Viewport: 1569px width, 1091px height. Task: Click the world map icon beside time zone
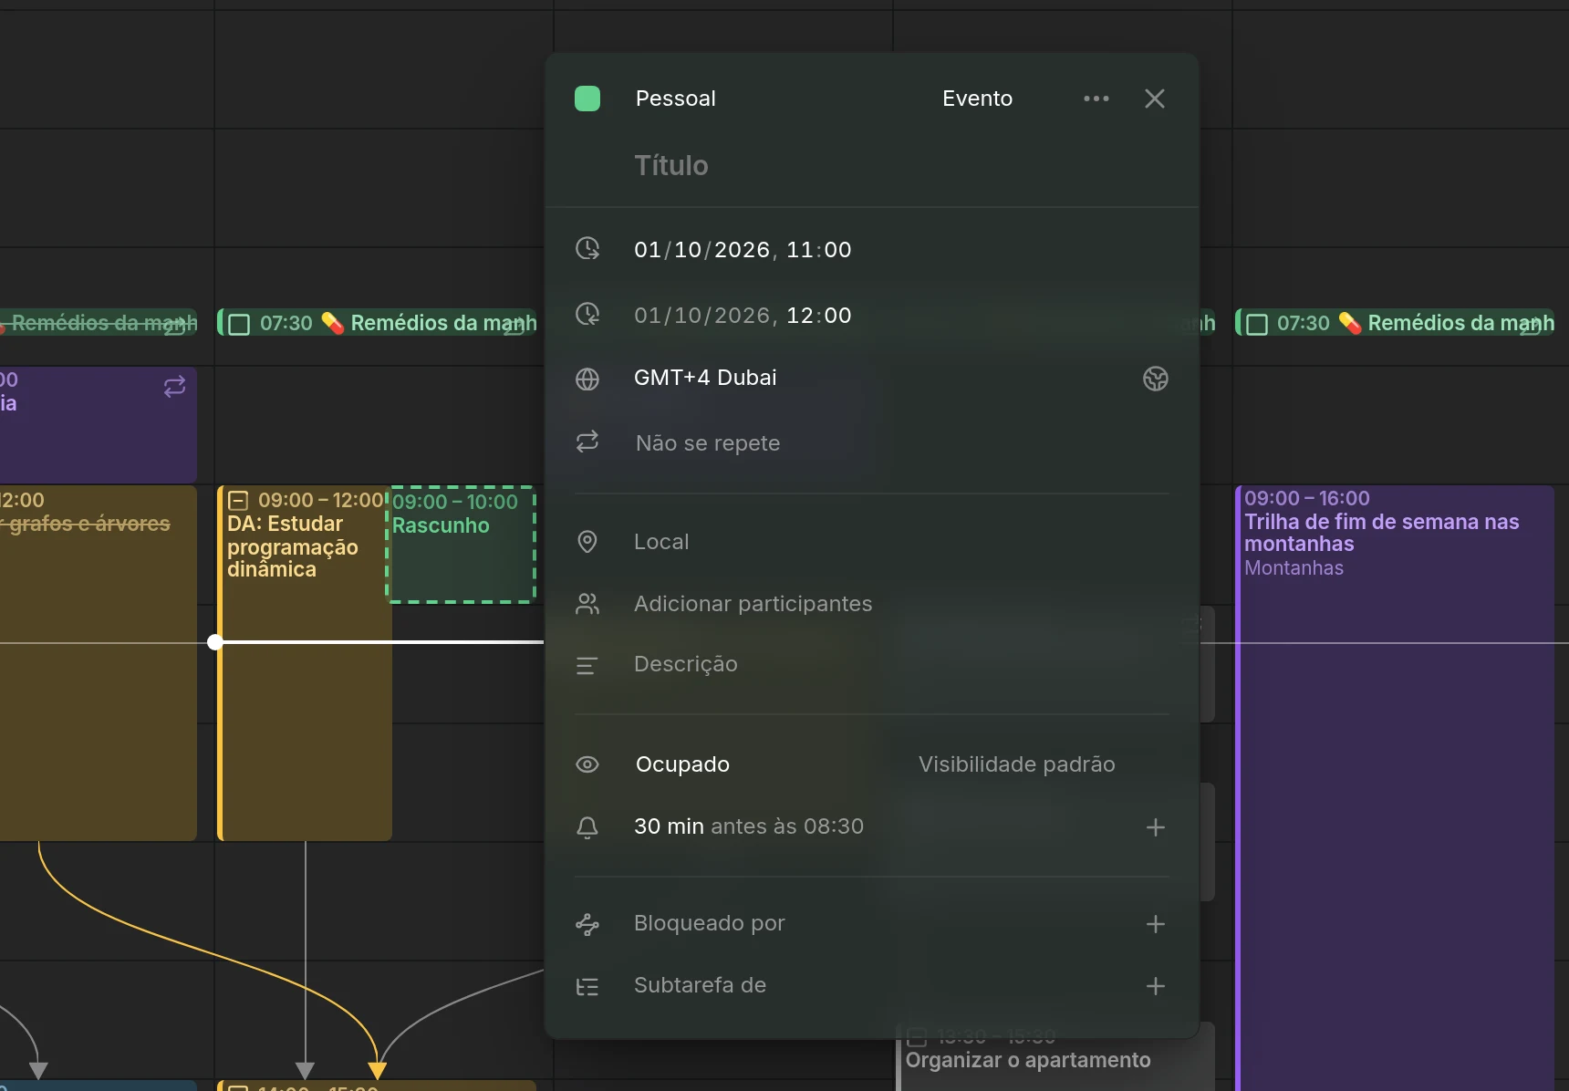pyautogui.click(x=1156, y=379)
